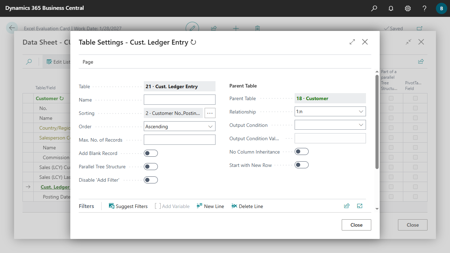Click the Name input field
Image resolution: width=450 pixels, height=253 pixels.
[180, 100]
